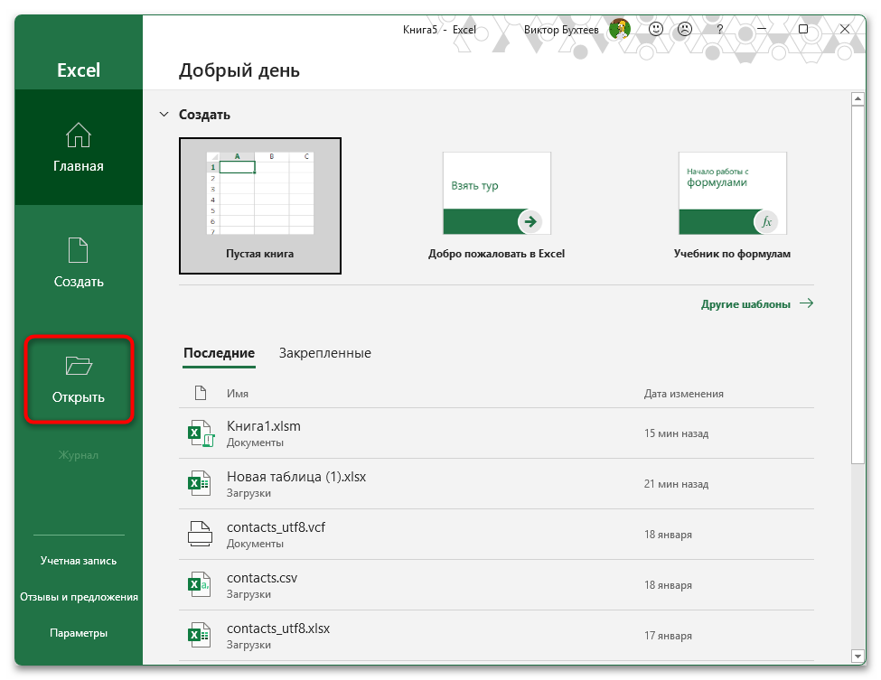Click the contacts.csv file icon
This screenshot has width=881, height=680.
[x=200, y=584]
